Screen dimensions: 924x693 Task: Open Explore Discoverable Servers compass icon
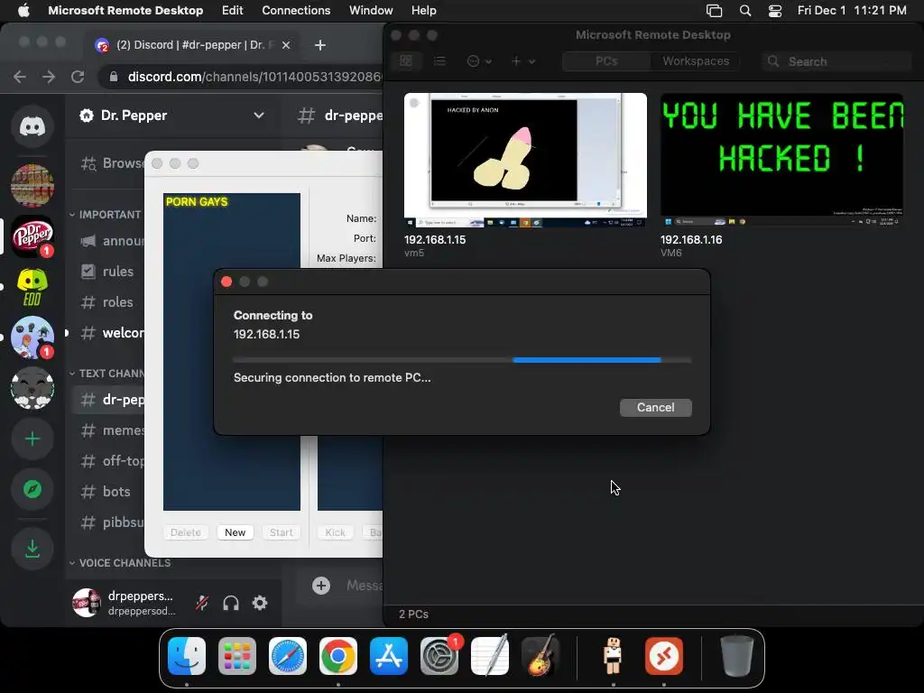32,489
